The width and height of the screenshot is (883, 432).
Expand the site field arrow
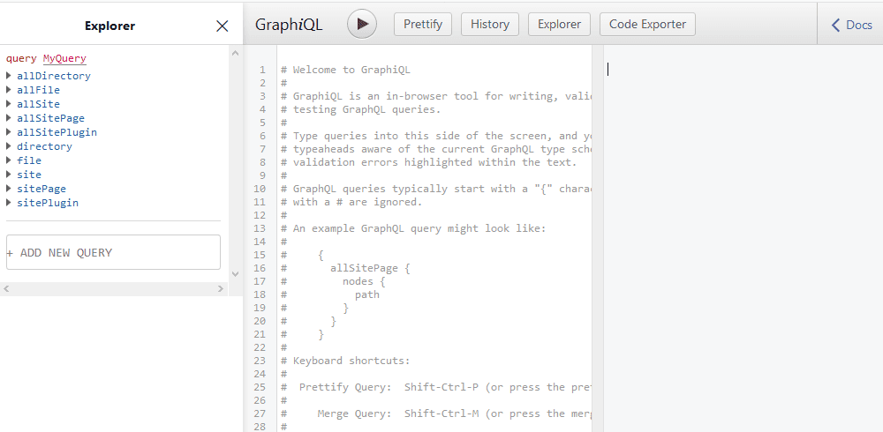coord(9,174)
